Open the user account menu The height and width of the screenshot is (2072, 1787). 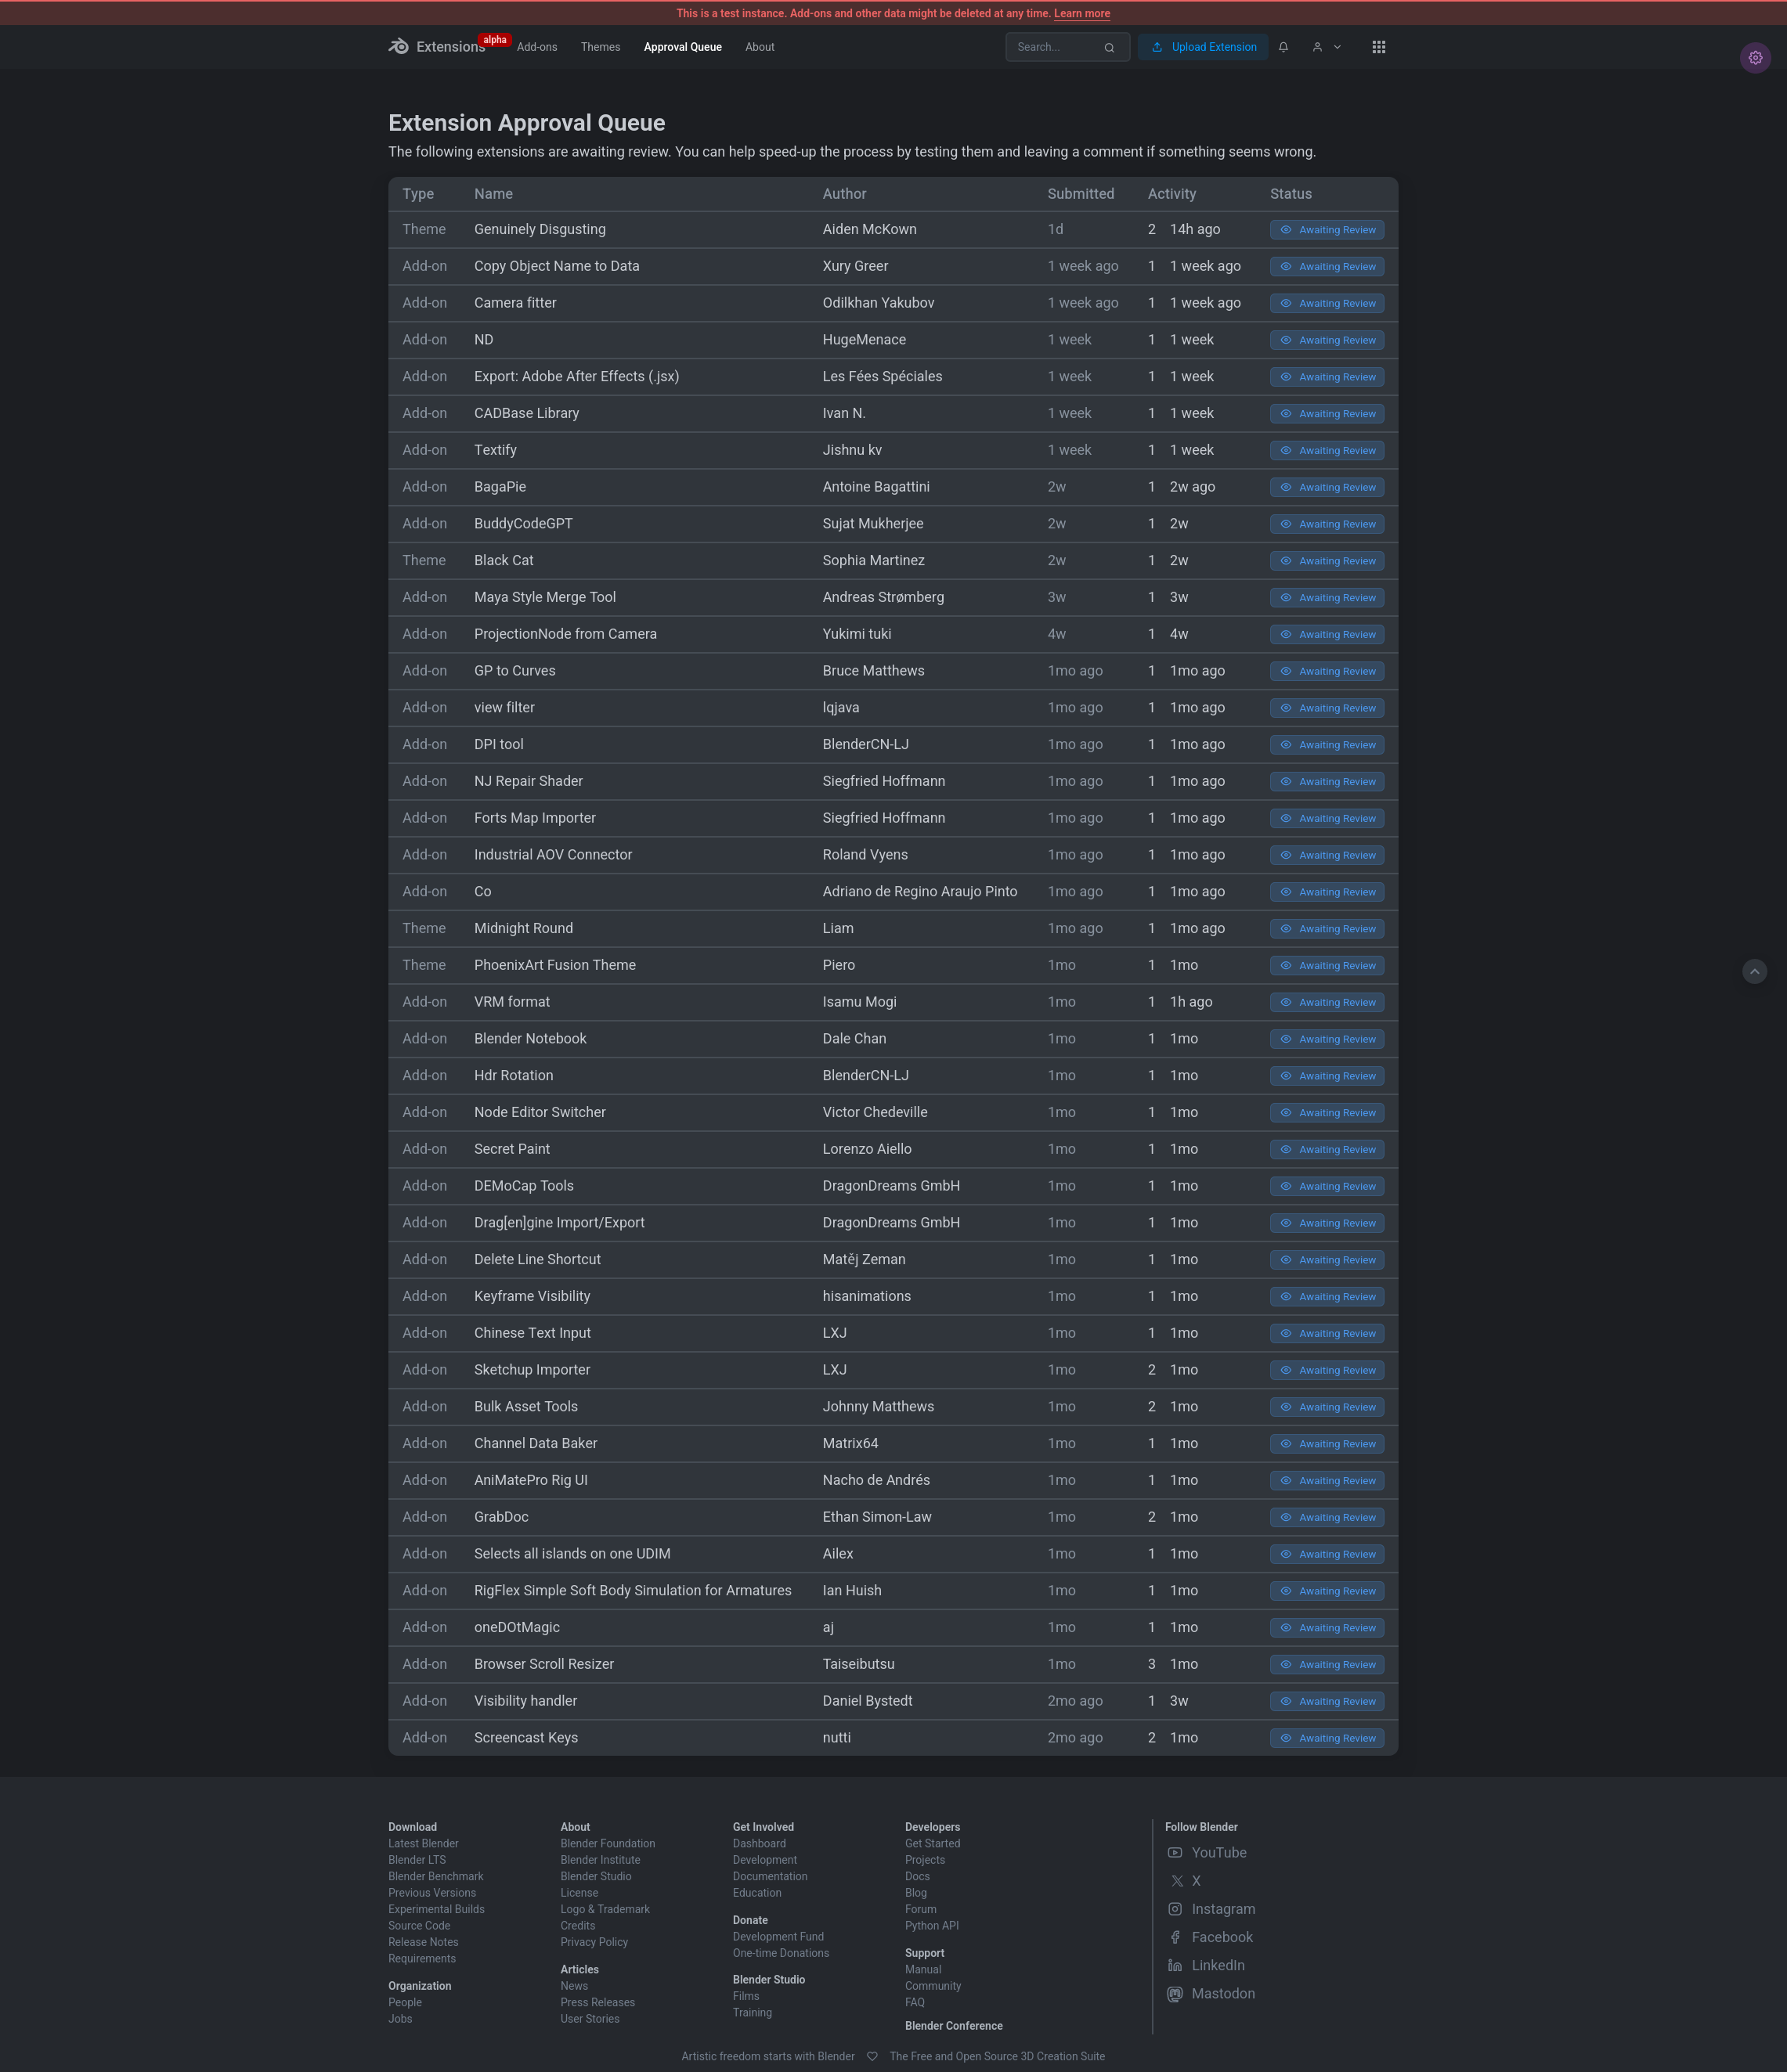click(x=1327, y=47)
